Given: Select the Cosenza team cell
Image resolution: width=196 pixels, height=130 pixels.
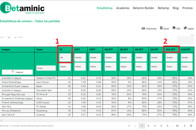Looking at the screenshot, I should click(46, 115).
